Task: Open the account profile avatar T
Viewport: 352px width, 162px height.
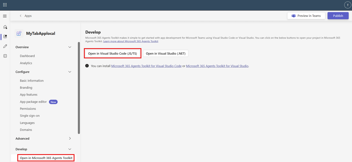Action: click(347, 5)
